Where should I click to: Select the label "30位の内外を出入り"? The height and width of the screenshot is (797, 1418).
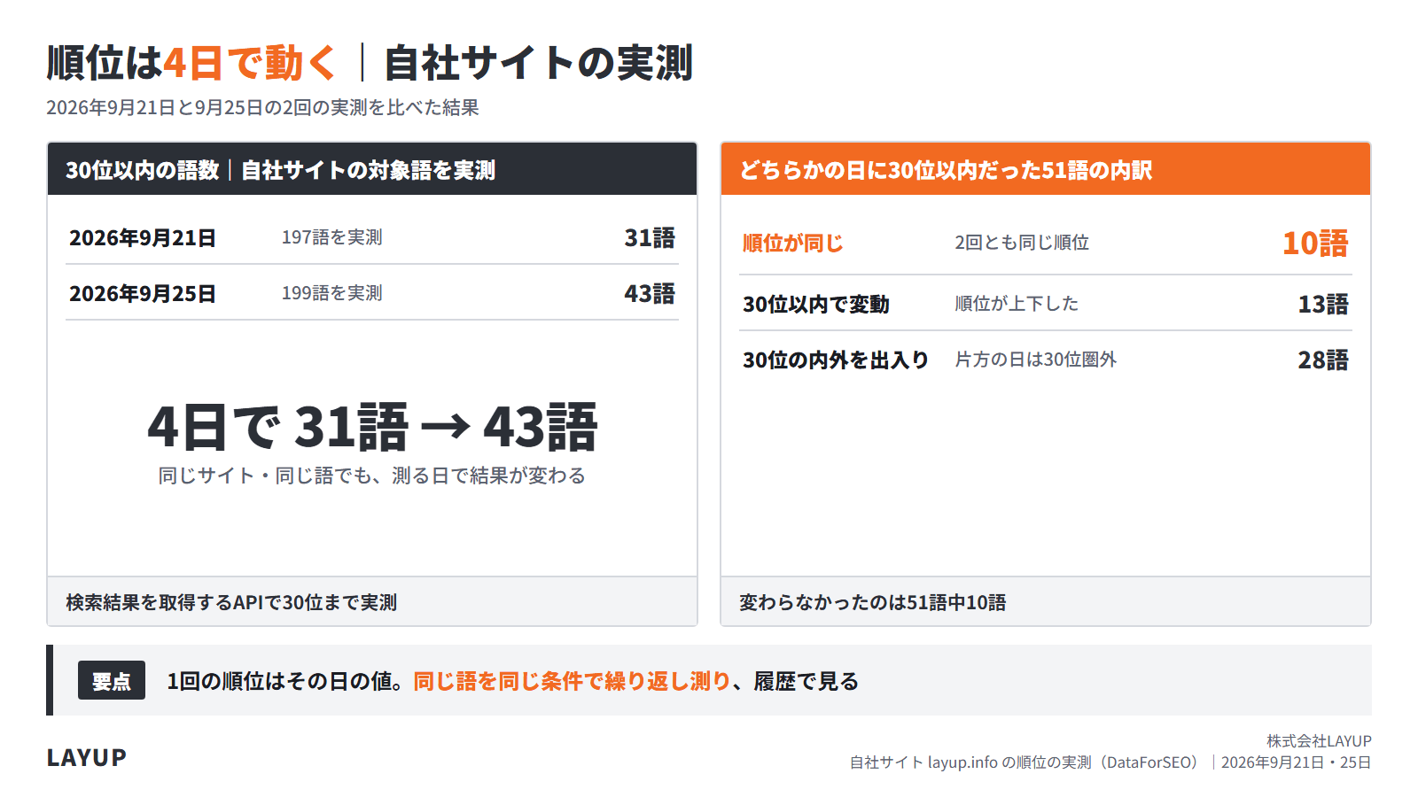click(x=836, y=360)
